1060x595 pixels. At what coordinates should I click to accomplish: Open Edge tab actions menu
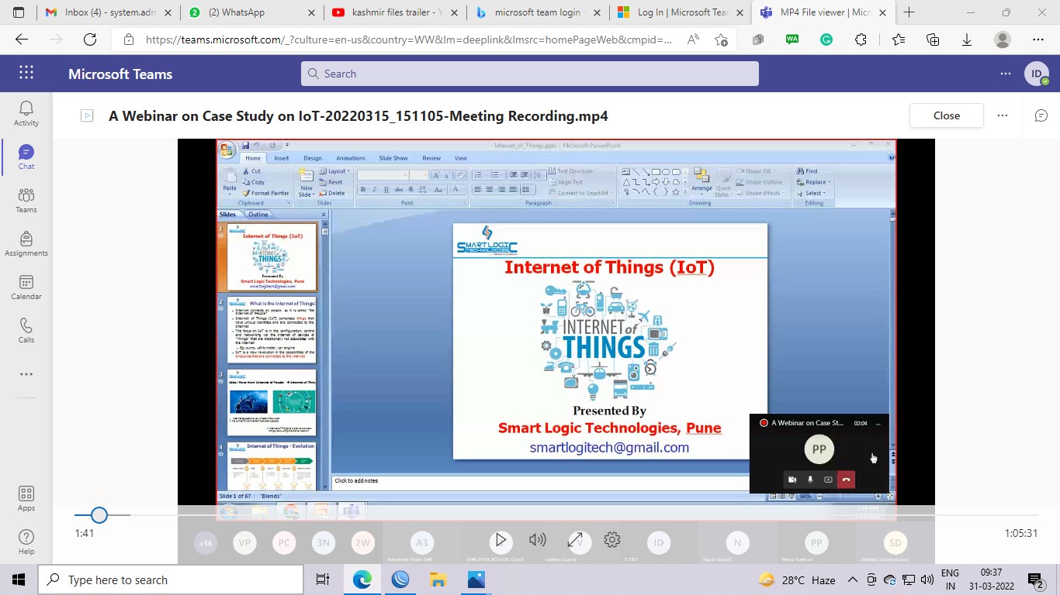pos(19,12)
